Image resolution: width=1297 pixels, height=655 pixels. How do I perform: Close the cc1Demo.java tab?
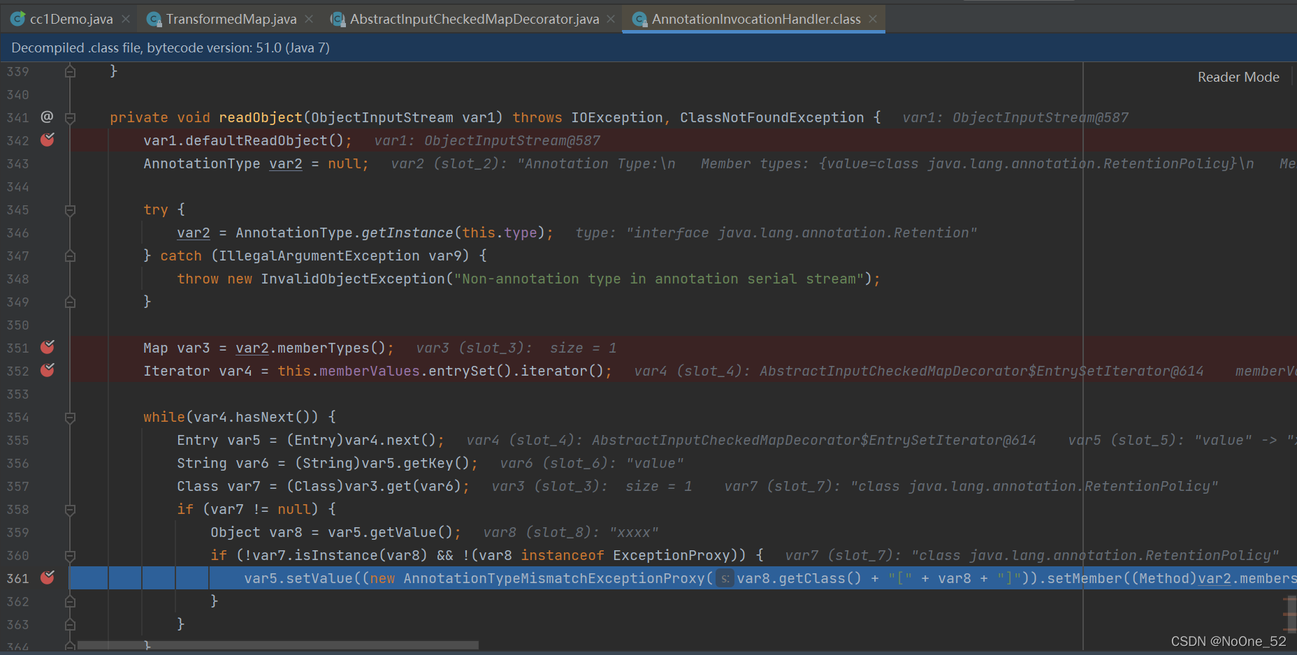(126, 19)
